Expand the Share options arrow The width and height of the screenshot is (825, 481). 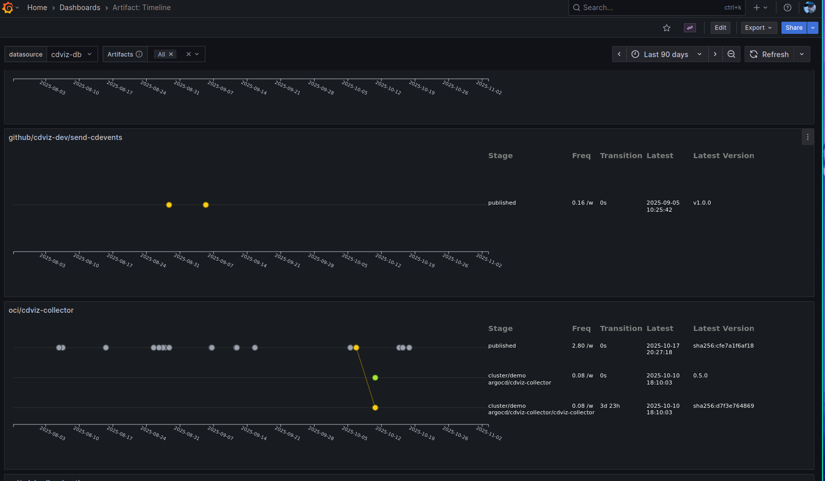pyautogui.click(x=813, y=28)
